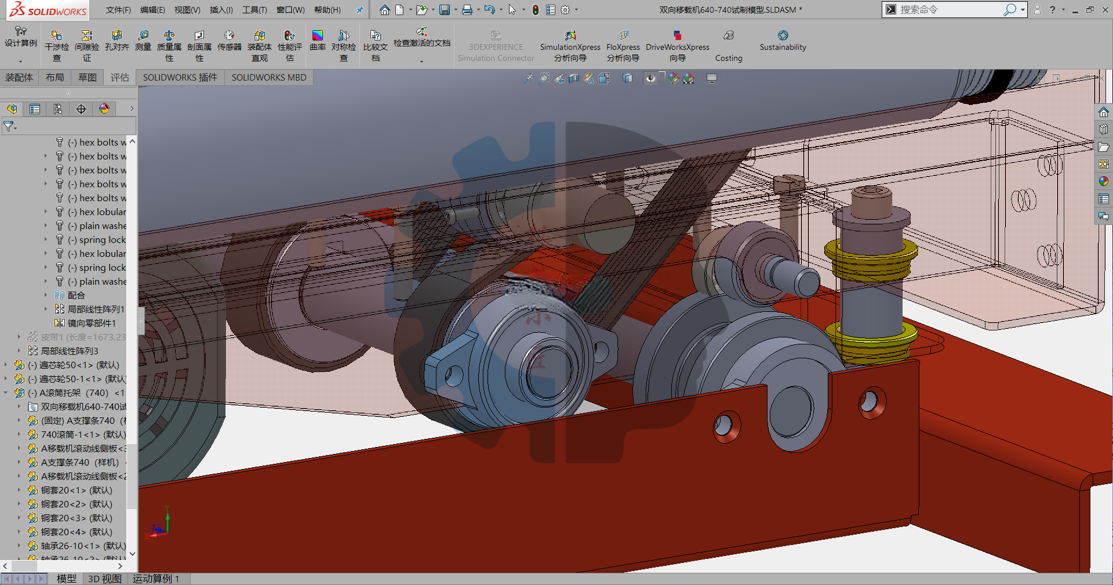Click the Hole Alignment (孔对齐) tool

[117, 41]
